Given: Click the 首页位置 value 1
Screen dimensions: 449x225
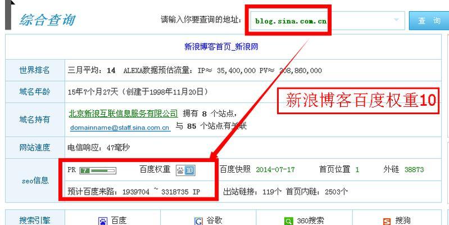Looking at the screenshot, I should point(357,169).
